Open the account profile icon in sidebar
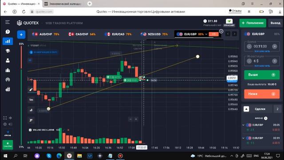This screenshot has width=284, height=160. pyautogui.click(x=8, y=60)
